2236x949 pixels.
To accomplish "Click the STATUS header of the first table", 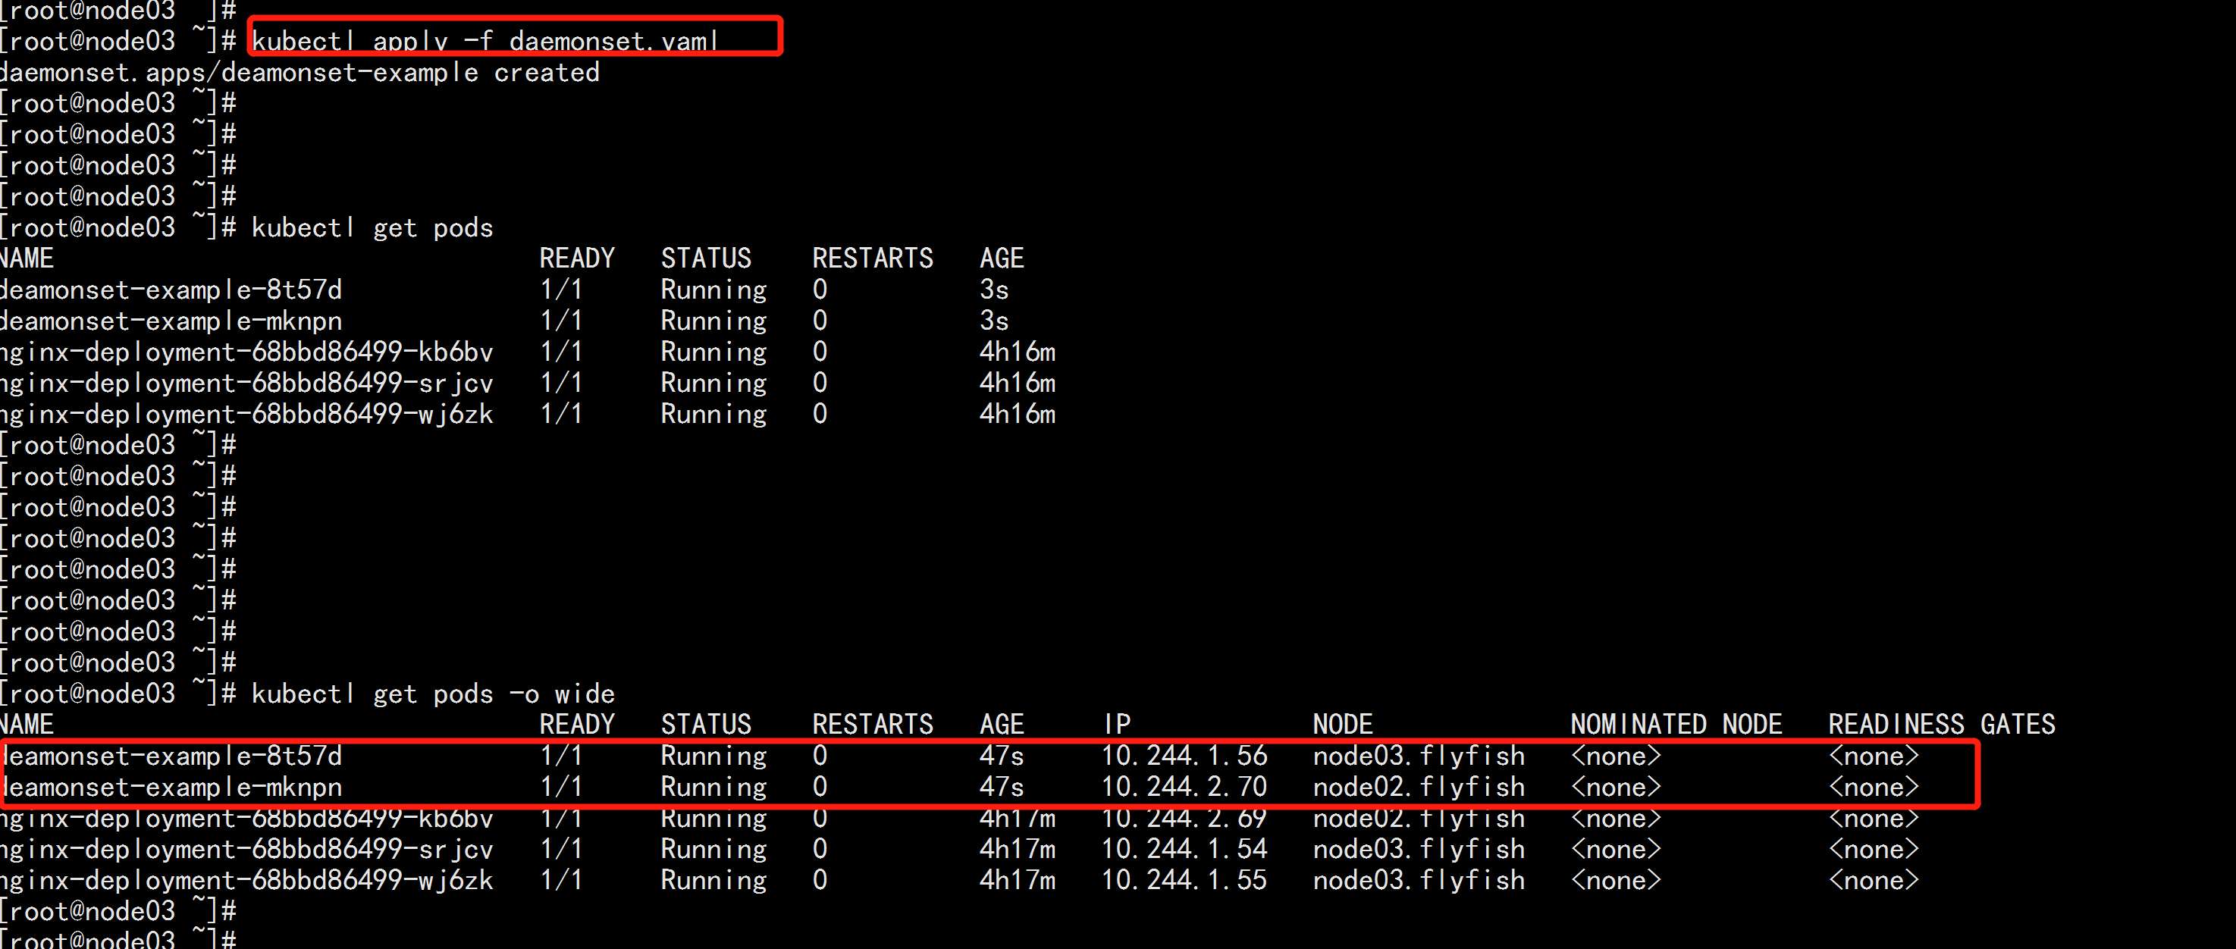I will click(706, 258).
